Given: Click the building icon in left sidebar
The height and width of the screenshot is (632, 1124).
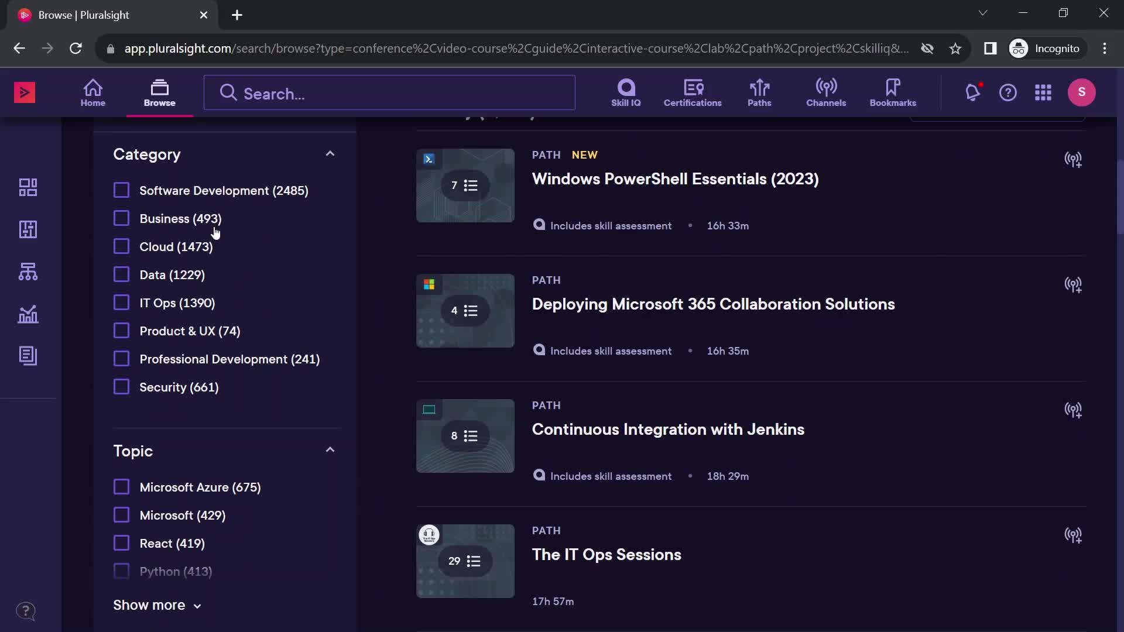Looking at the screenshot, I should coord(28,229).
